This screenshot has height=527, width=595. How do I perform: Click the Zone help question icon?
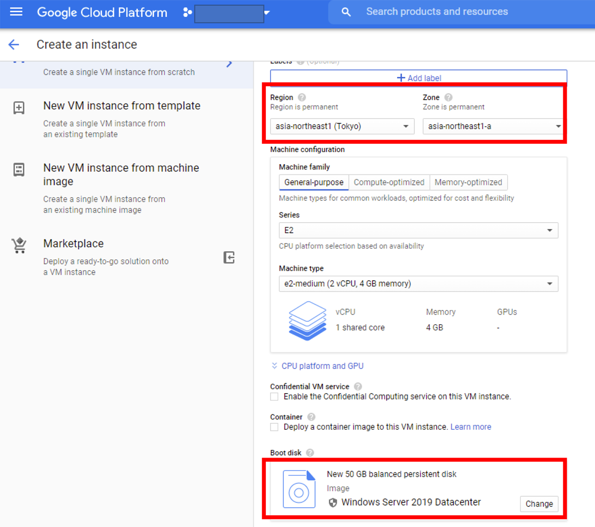coord(448,97)
